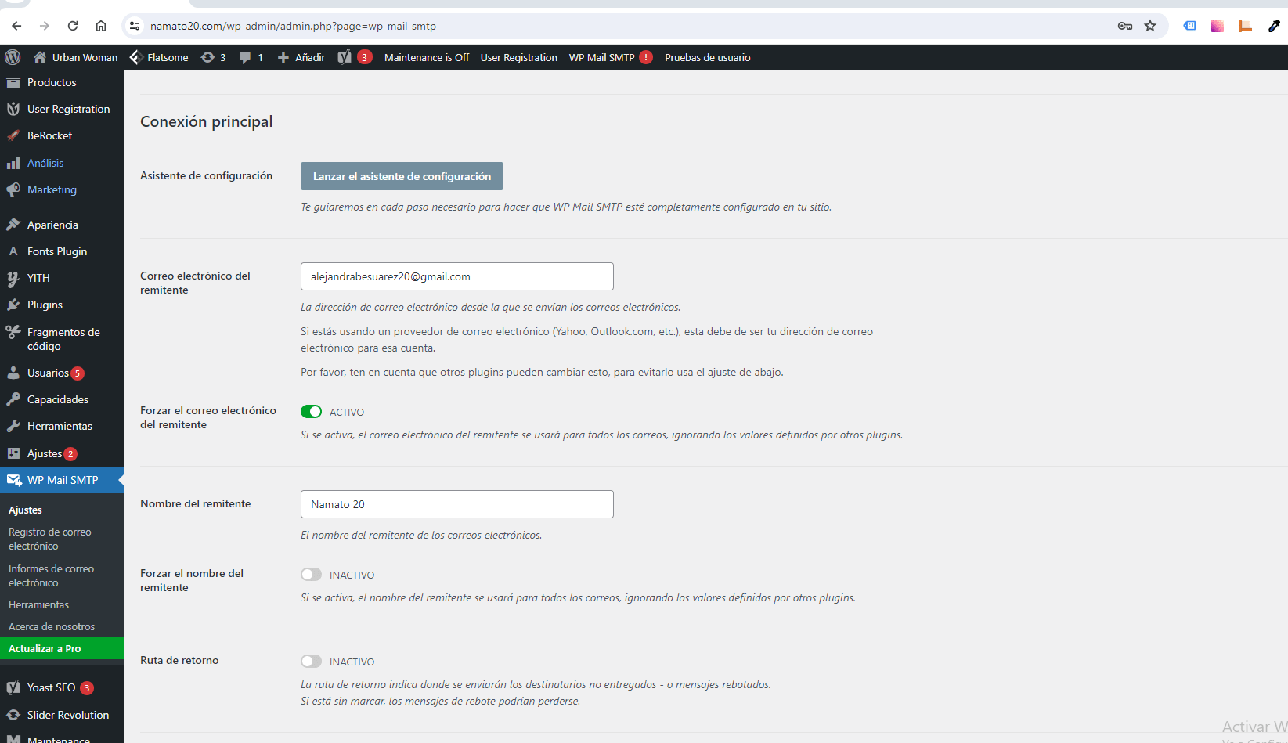Open Informes de correo electrónico
The width and height of the screenshot is (1288, 743).
(x=51, y=575)
